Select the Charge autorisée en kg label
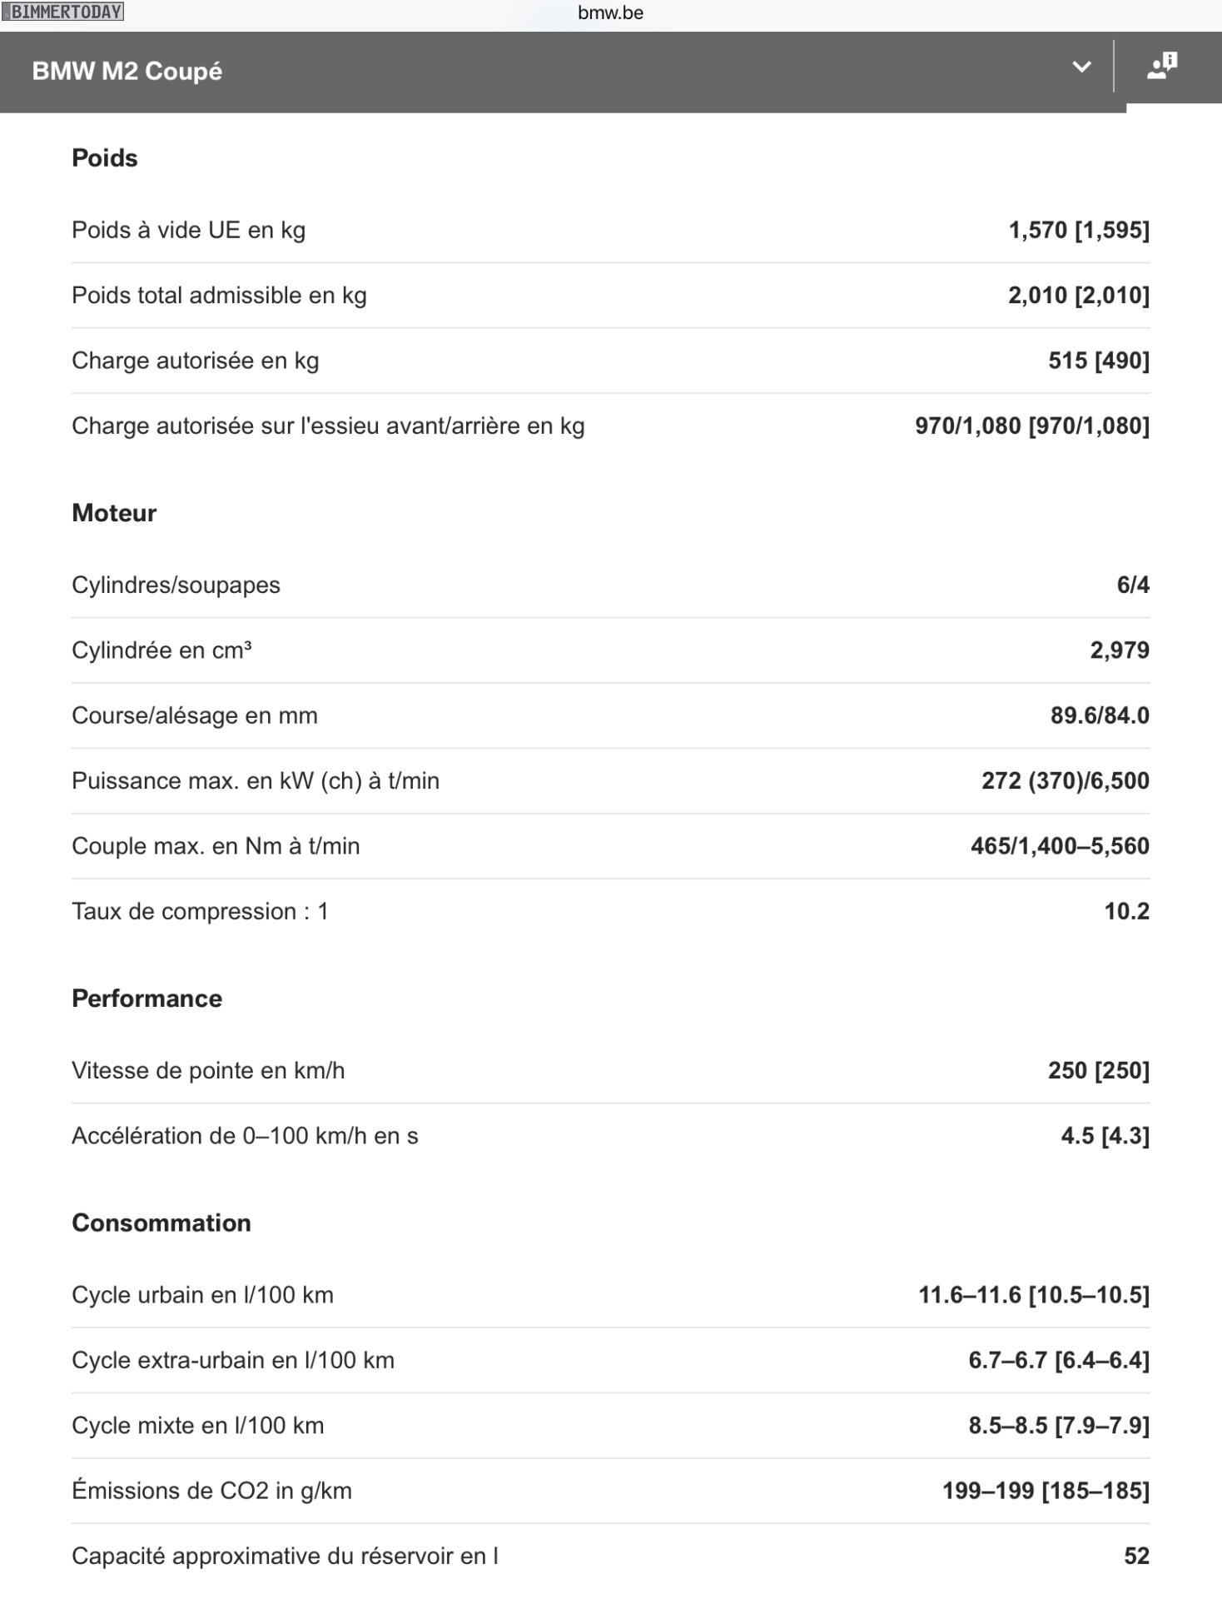Viewport: 1222px width, 1599px height. pyautogui.click(x=195, y=361)
